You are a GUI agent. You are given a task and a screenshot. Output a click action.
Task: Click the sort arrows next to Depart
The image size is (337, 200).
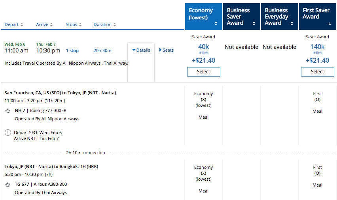(x=22, y=25)
